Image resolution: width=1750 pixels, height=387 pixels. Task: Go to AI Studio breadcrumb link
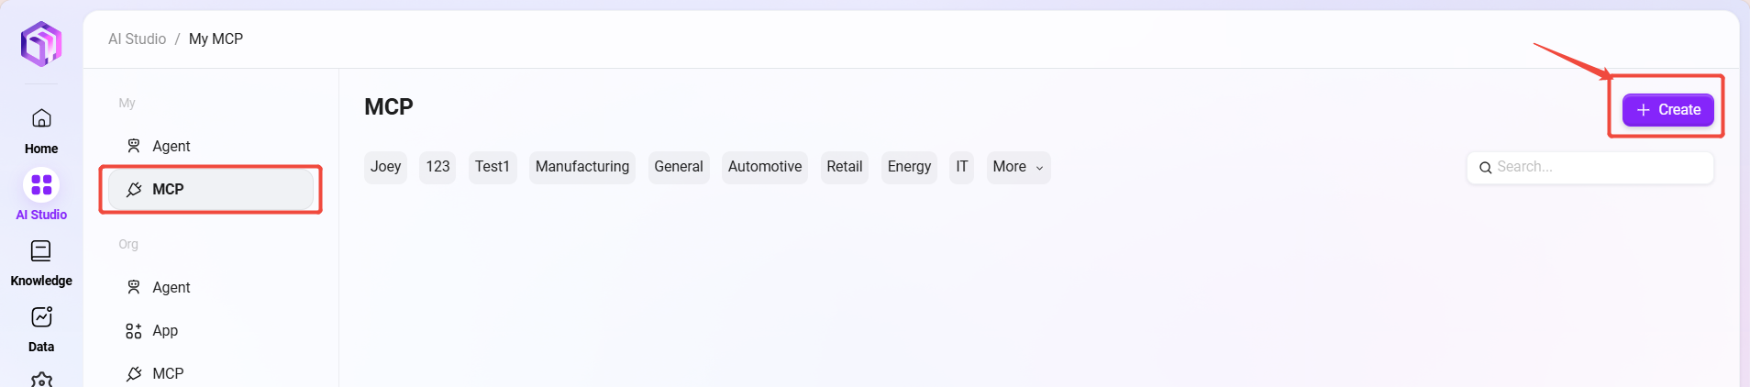tap(138, 39)
